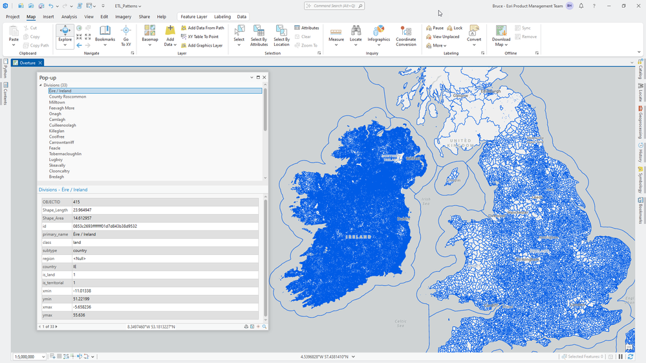Select the Explore navigation tool
Viewport: 646px width, 363px height.
click(x=65, y=34)
